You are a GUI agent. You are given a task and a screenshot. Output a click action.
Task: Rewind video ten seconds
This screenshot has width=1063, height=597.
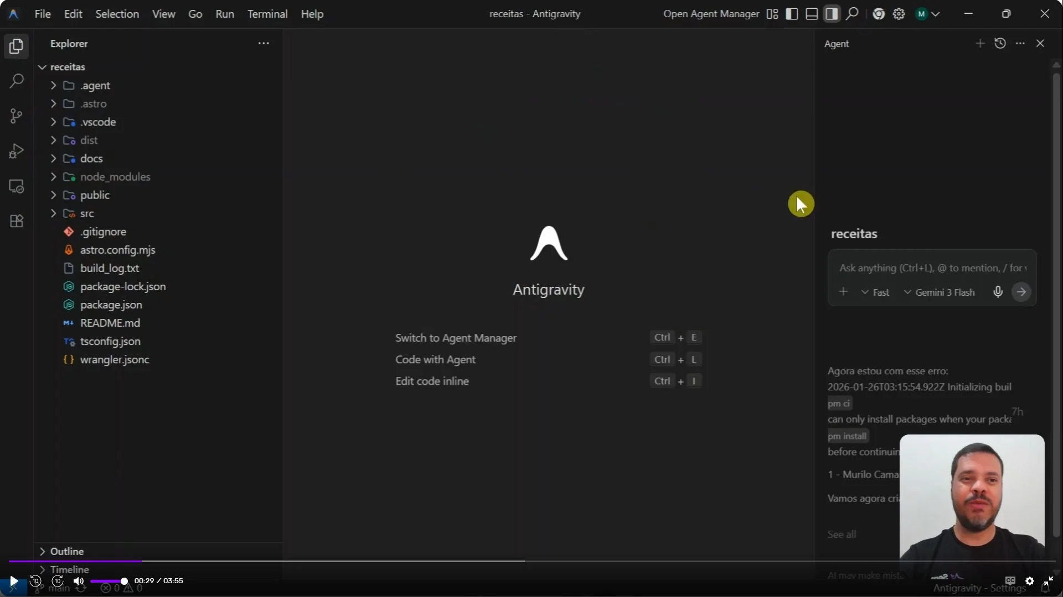[x=35, y=581]
